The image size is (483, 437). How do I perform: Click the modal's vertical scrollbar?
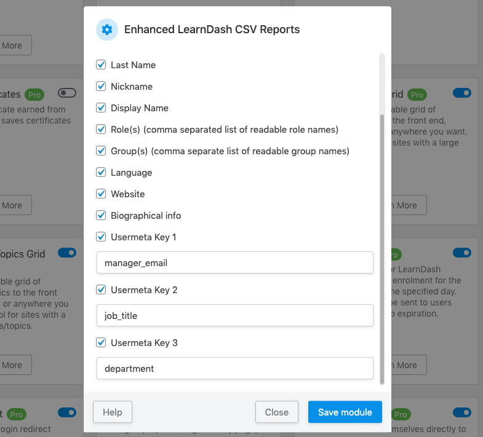point(382,246)
